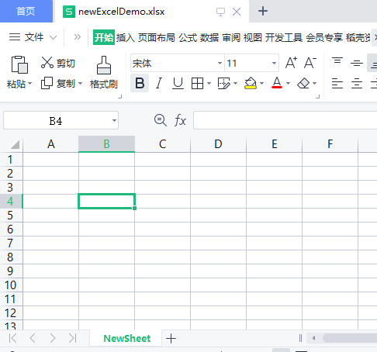377x352 pixels.
Task: Click the draw border pencil icon
Action: [223, 84]
